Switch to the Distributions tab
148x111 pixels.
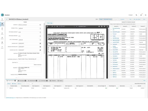(x=11, y=81)
